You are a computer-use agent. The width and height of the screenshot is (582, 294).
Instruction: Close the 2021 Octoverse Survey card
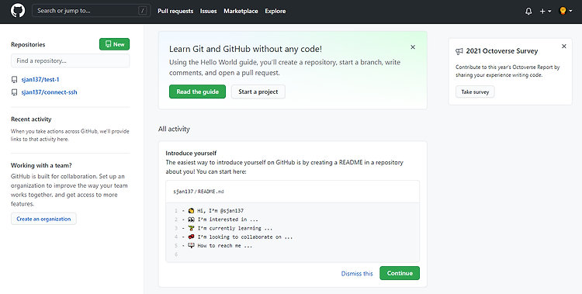[x=564, y=47]
